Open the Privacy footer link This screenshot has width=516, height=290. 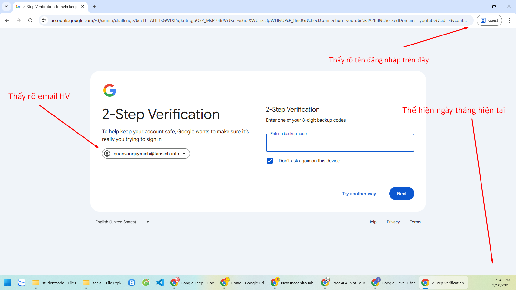coord(393,222)
